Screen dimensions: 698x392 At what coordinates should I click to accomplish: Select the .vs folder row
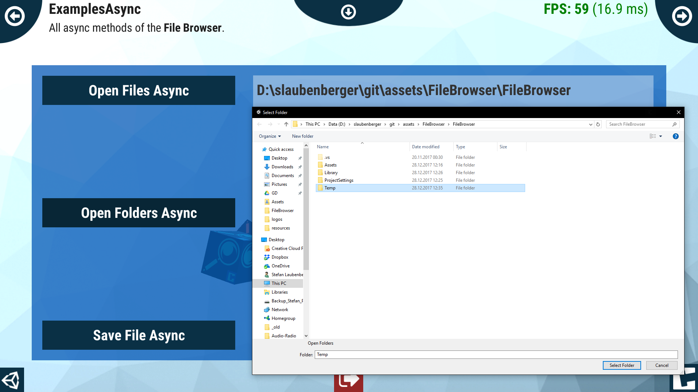pyautogui.click(x=420, y=157)
